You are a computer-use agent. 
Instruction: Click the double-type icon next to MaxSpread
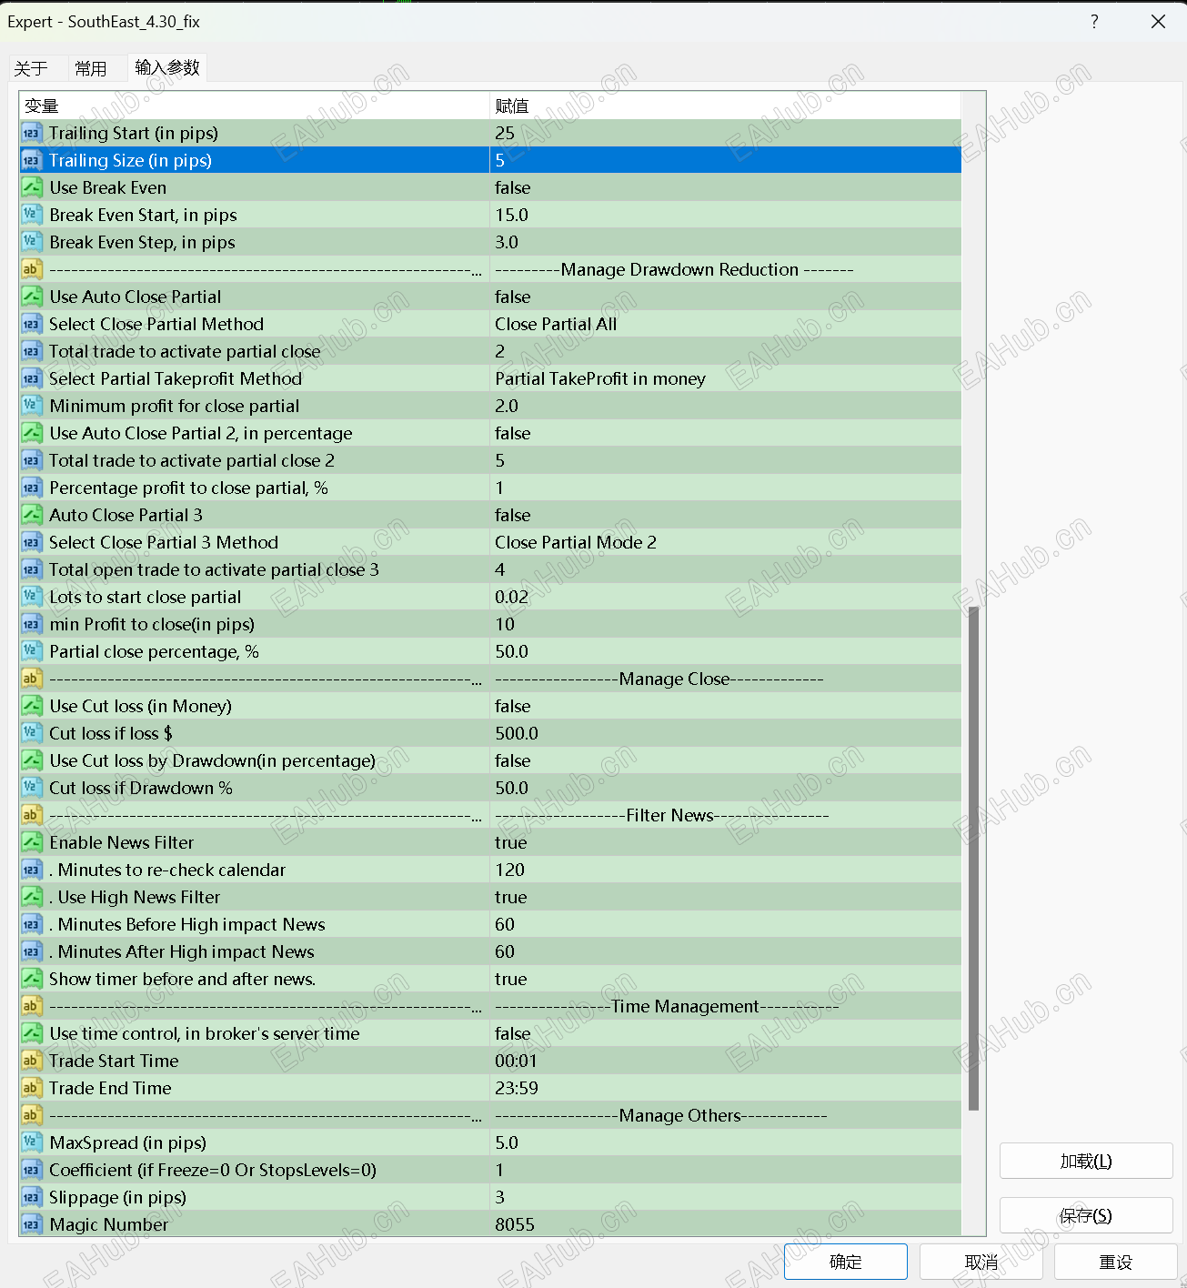tap(32, 1142)
